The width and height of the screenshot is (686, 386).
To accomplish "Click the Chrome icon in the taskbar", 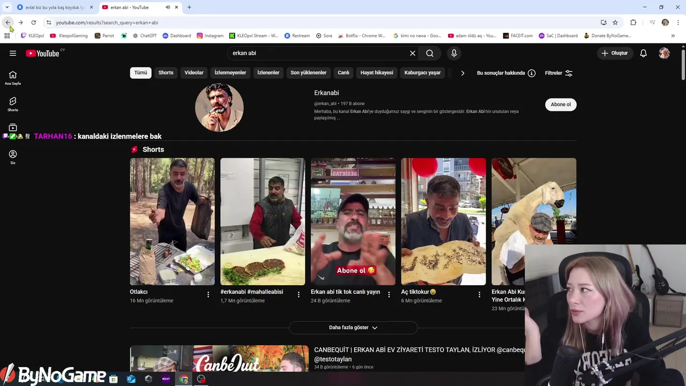I will tap(184, 379).
